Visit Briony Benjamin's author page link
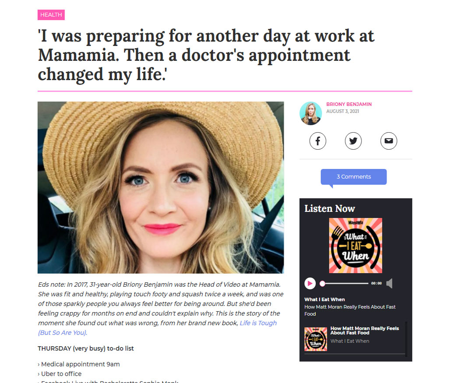The height and width of the screenshot is (383, 454). point(349,104)
